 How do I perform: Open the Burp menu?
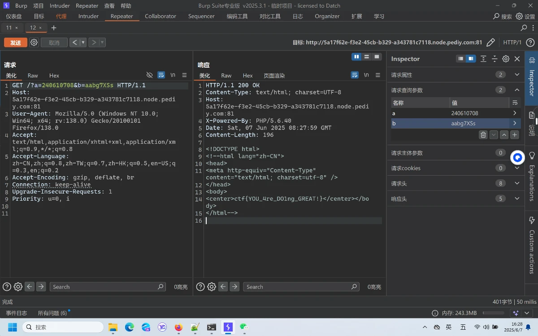[21, 6]
